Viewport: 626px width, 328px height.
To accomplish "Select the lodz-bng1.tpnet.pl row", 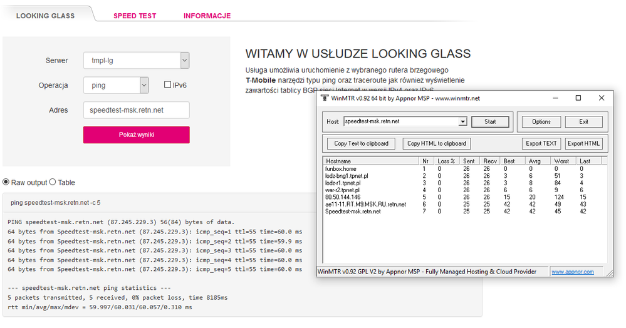I will [347, 176].
